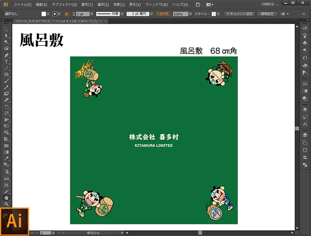Open the Stroke panel icon
311x236 pixels.
click(305, 84)
